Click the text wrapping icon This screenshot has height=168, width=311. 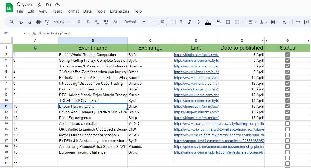pos(273,22)
